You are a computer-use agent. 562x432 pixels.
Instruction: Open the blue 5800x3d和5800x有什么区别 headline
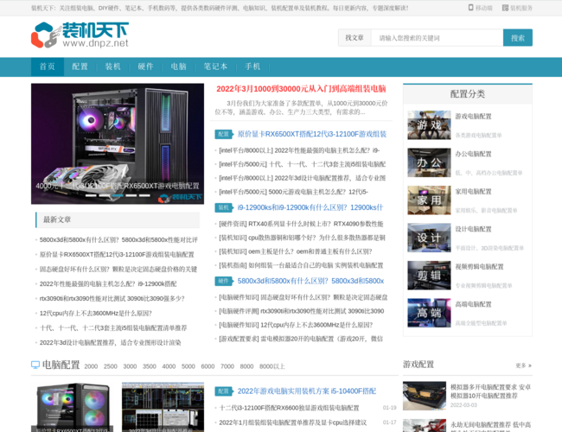pos(310,281)
